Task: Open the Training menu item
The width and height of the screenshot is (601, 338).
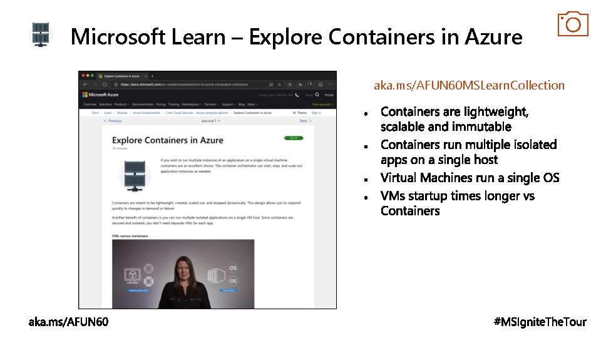Action: pyautogui.click(x=173, y=105)
